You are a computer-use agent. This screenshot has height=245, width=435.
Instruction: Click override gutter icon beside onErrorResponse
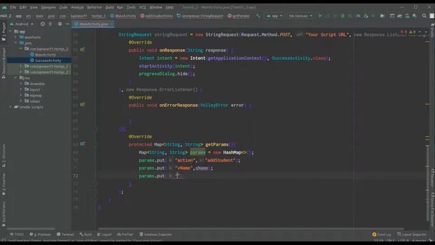point(82,105)
